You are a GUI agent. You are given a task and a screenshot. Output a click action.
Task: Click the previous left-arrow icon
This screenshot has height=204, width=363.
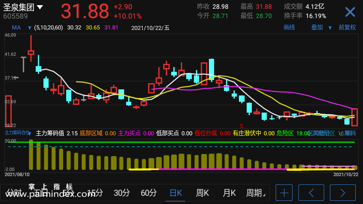click(311, 193)
